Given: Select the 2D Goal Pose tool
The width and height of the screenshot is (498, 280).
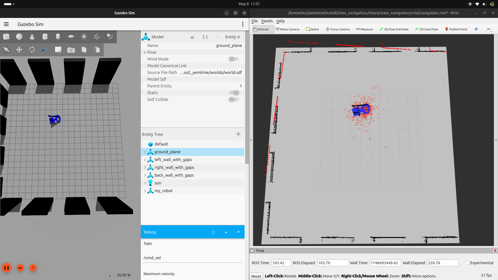Looking at the screenshot, I should pyautogui.click(x=426, y=29).
